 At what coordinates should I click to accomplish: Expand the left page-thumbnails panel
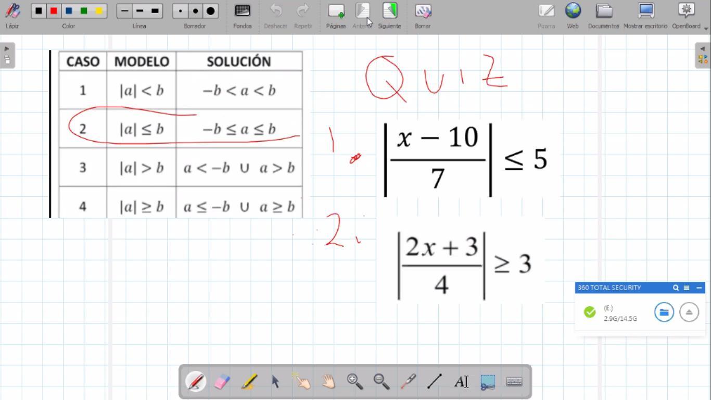[x=7, y=55]
